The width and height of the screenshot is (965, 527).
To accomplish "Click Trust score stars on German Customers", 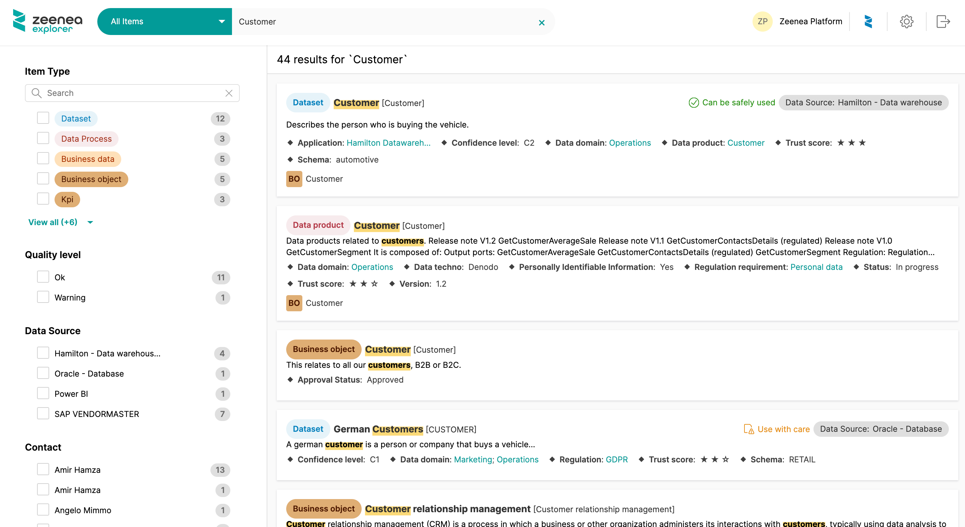I will point(714,459).
